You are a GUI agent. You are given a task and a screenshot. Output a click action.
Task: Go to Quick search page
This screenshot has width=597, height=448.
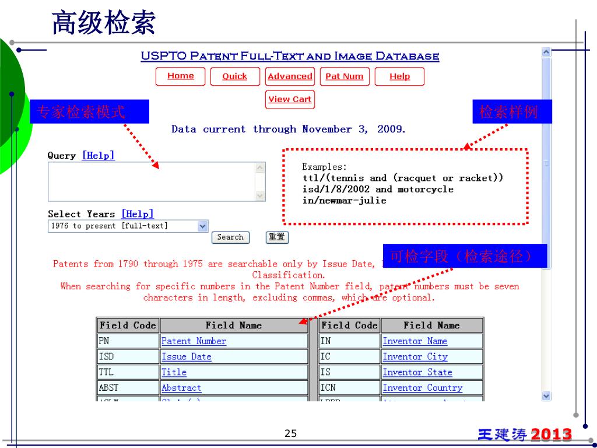tap(235, 76)
